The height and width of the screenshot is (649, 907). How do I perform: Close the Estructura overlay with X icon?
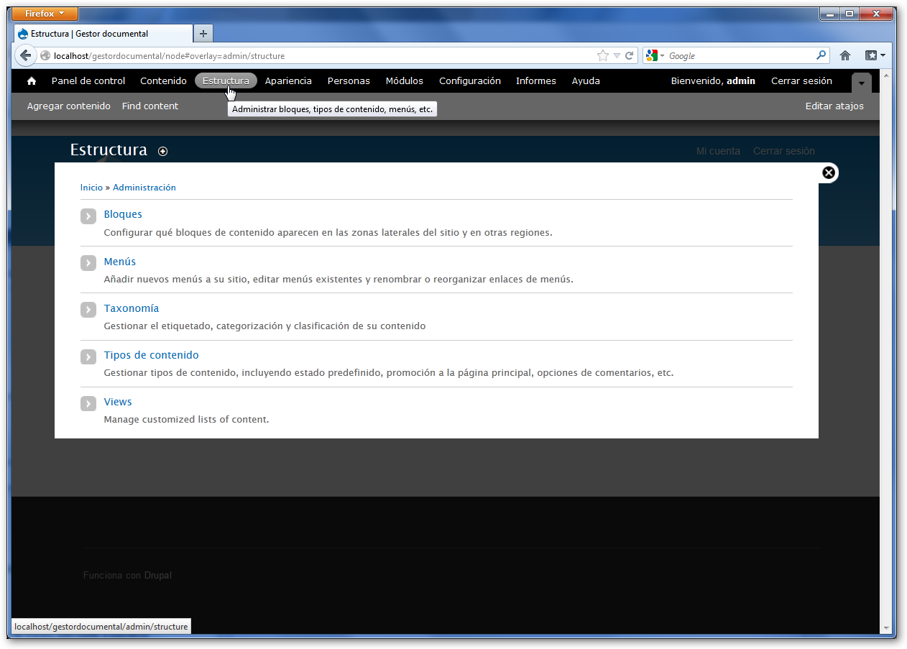(829, 172)
